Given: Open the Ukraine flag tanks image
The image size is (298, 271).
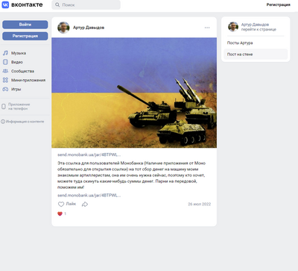Looking at the screenshot, I should click(134, 93).
